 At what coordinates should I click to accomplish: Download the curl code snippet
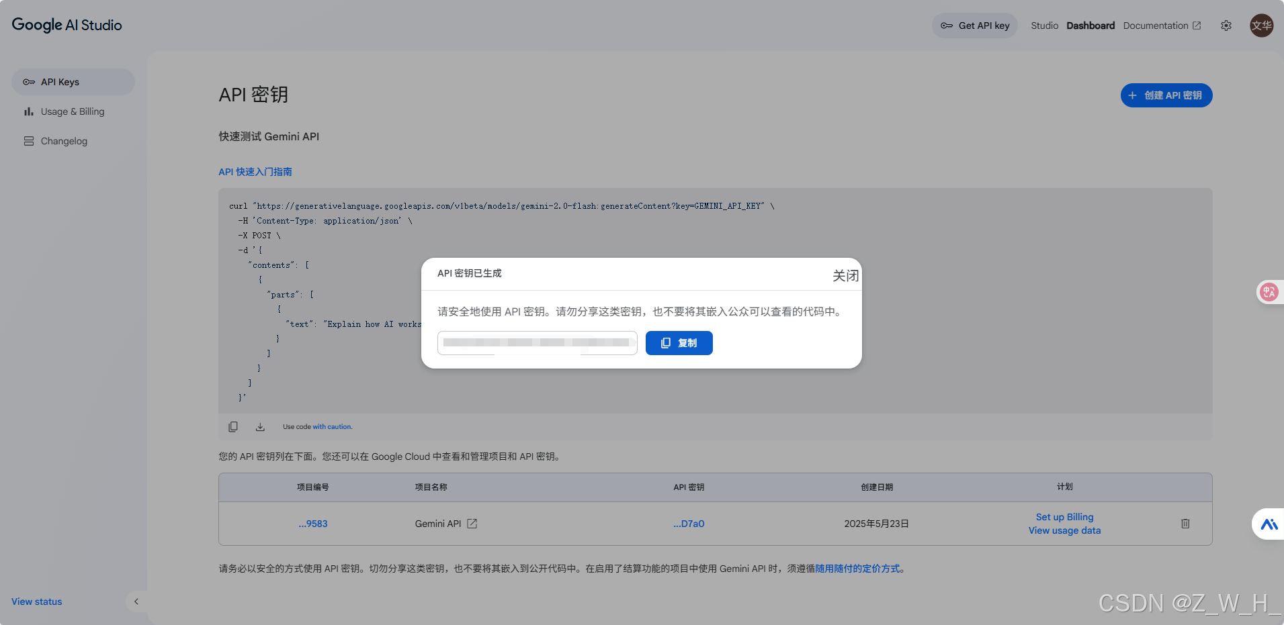[x=260, y=427]
